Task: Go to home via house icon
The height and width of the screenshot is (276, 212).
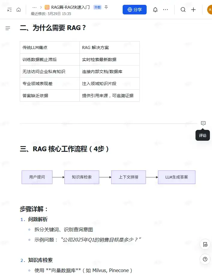Action: (19, 10)
